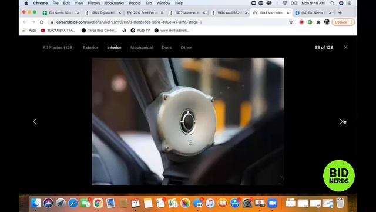Launch Siri from the dock
The image size is (376, 212).
click(48, 203)
